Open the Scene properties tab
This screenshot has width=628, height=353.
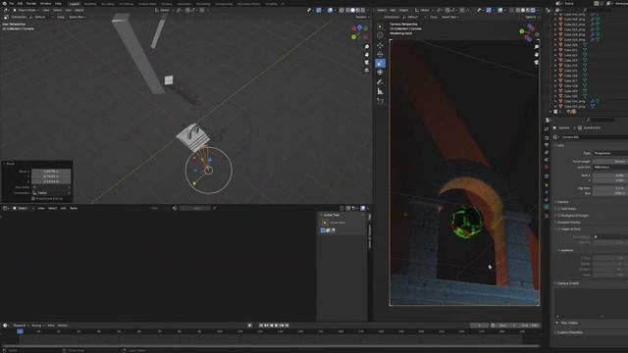click(x=547, y=160)
